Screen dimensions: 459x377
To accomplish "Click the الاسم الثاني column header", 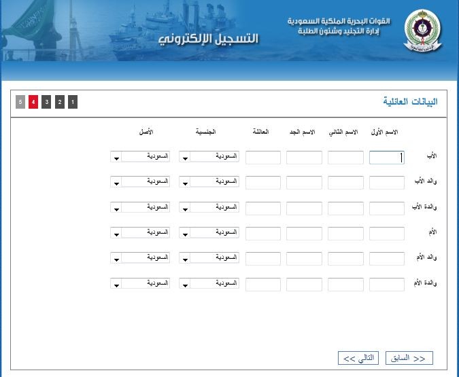I will pyautogui.click(x=343, y=132).
